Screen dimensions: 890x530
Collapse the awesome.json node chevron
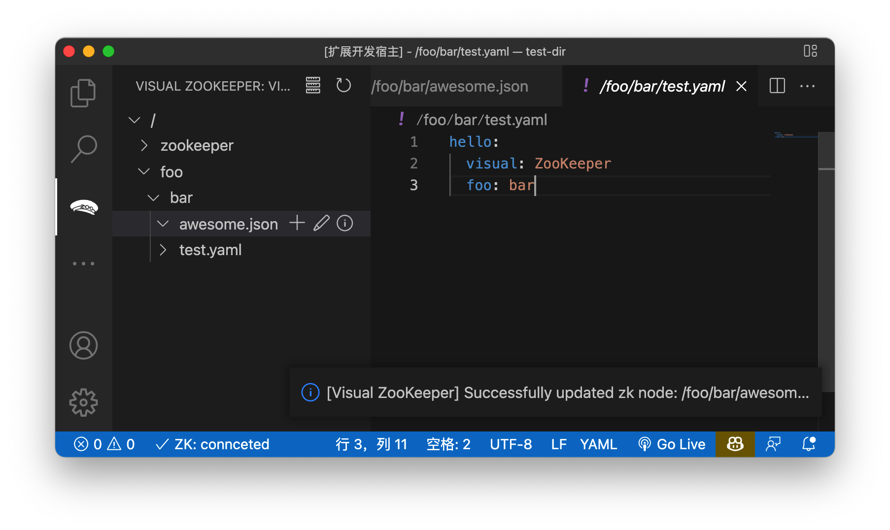click(x=163, y=224)
